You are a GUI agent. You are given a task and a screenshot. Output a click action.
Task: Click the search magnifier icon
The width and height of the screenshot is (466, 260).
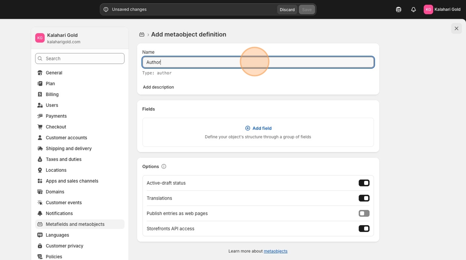coord(40,59)
